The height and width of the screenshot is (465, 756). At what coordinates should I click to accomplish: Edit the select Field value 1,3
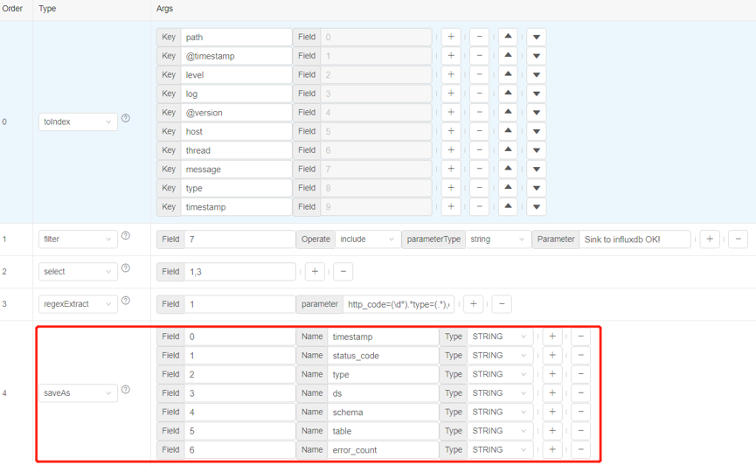pyautogui.click(x=239, y=272)
